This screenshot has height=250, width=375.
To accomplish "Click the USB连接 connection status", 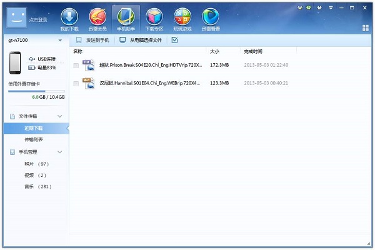I will pyautogui.click(x=42, y=59).
